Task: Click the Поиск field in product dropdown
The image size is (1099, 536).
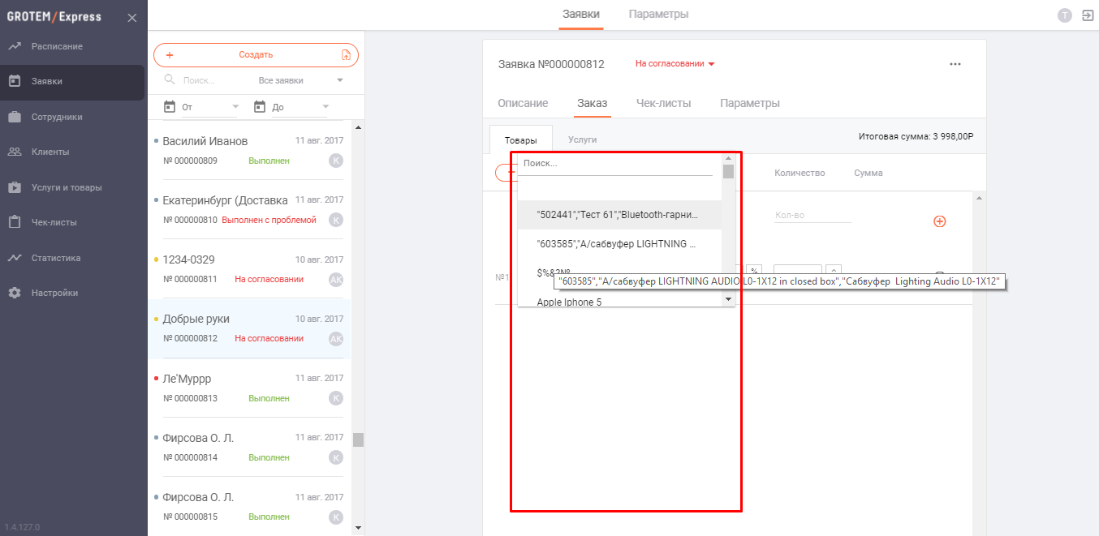Action: [615, 164]
